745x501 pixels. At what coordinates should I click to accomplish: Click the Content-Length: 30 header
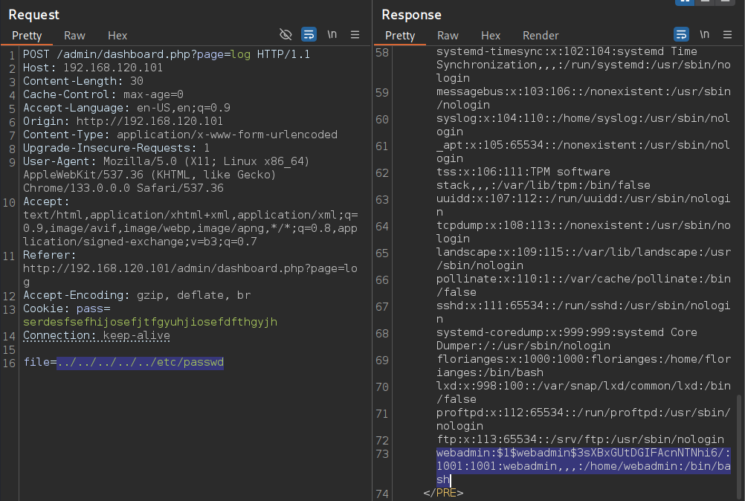[83, 81]
